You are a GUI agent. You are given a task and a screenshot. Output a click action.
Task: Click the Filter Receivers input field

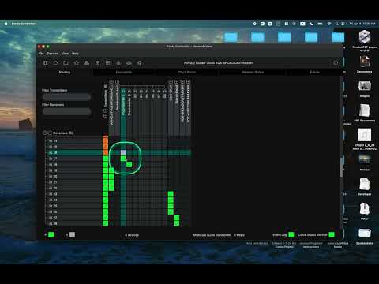coord(66,112)
